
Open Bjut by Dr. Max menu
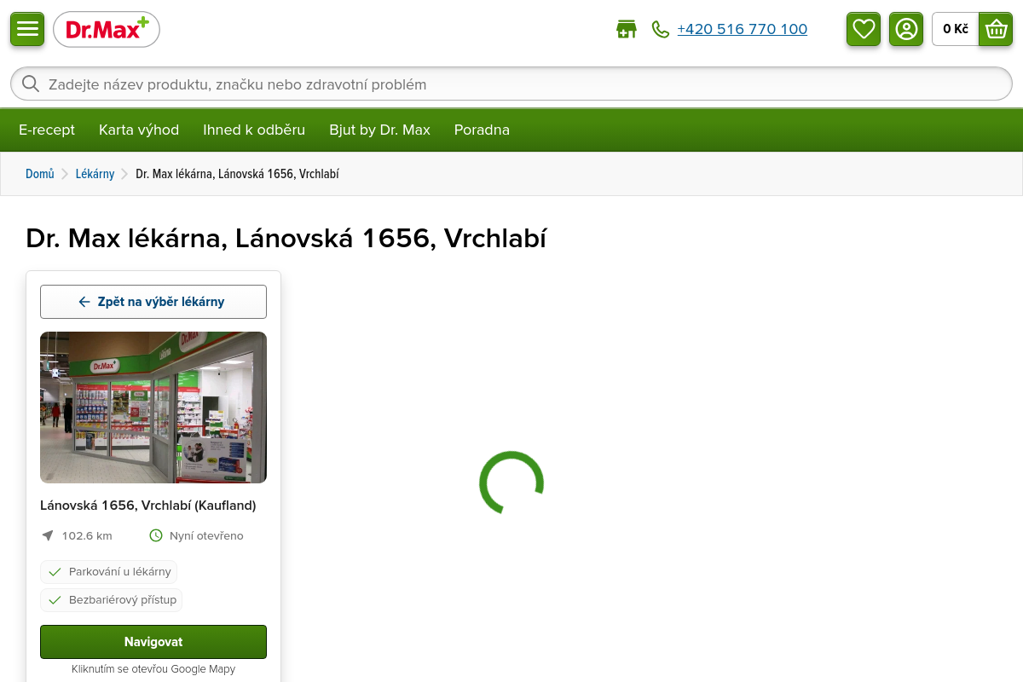click(379, 130)
